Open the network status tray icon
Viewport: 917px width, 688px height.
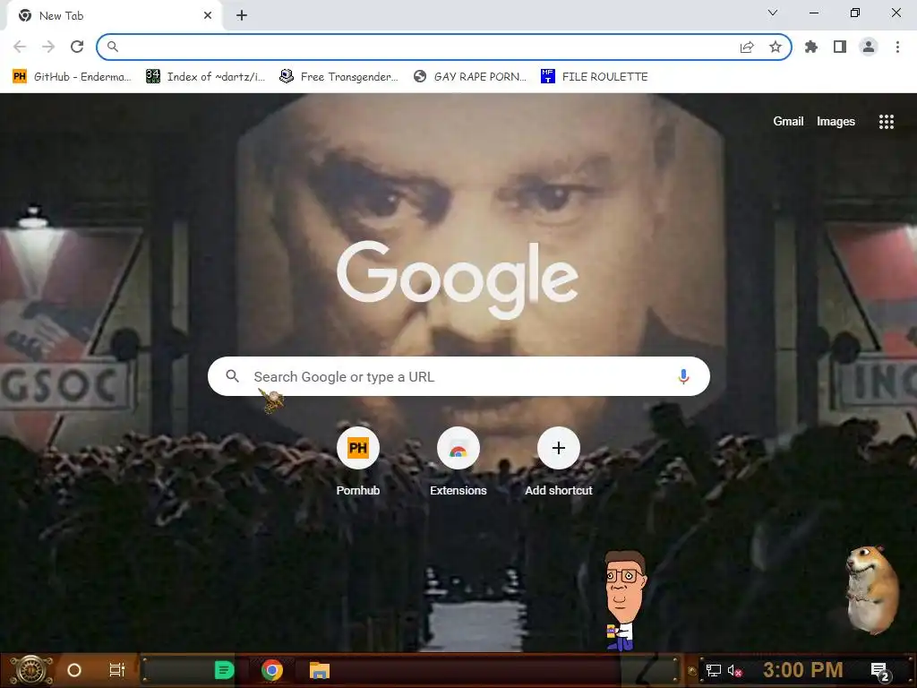(714, 670)
